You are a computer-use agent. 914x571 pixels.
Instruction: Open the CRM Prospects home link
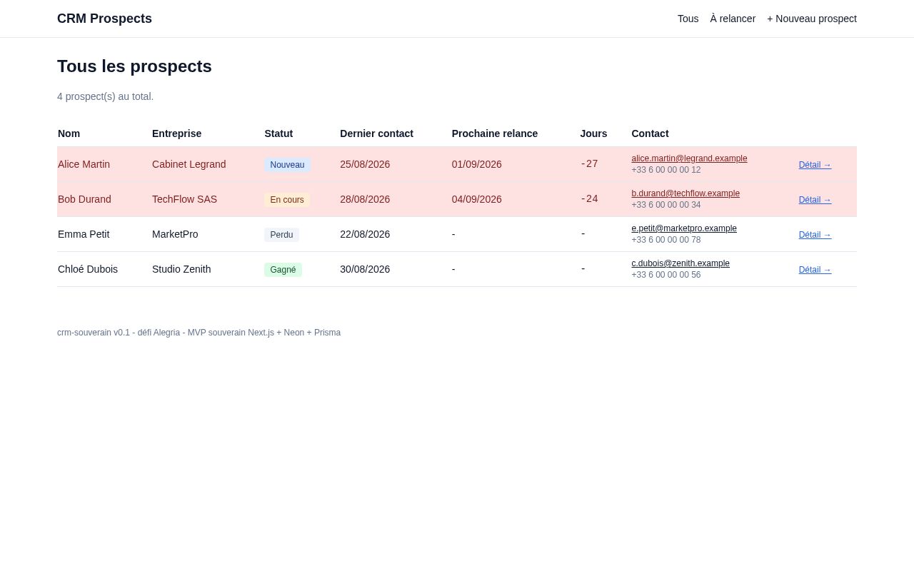(104, 19)
